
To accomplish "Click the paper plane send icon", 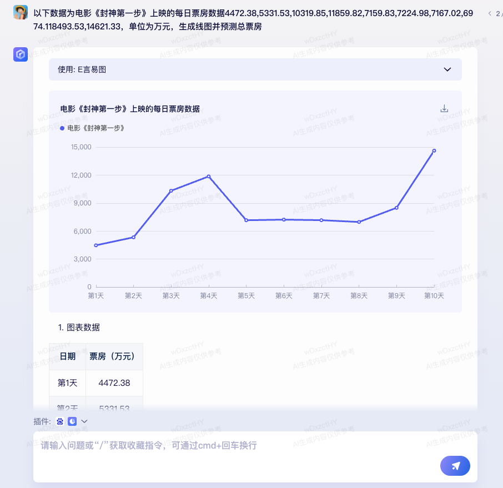I will coord(455,466).
